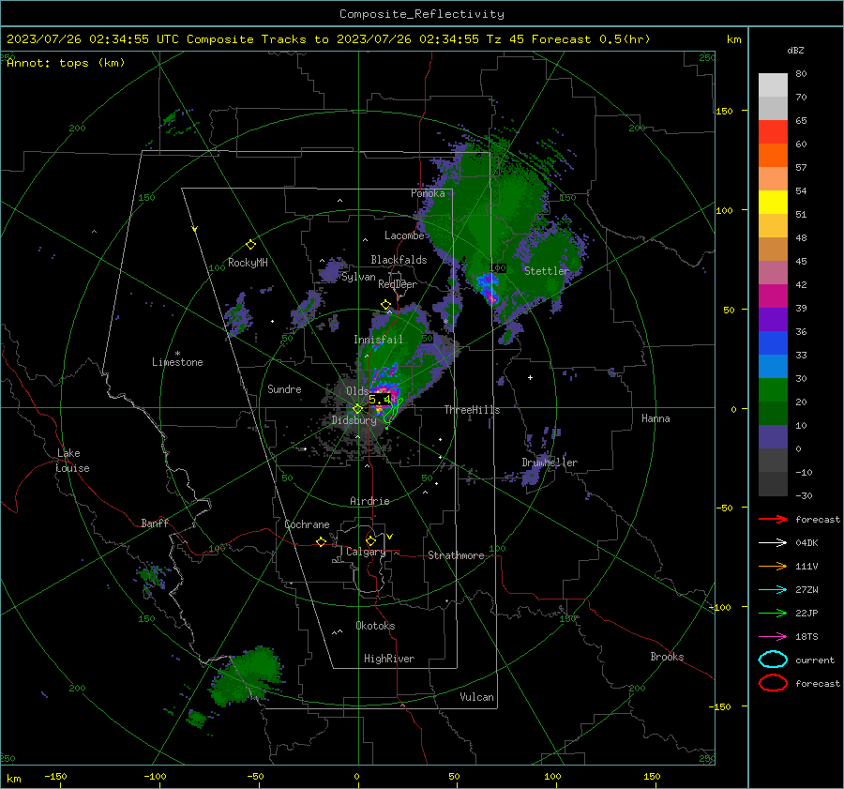844x789 pixels.
Task: Click the purple swatch below the 39 label
Action: [773, 320]
